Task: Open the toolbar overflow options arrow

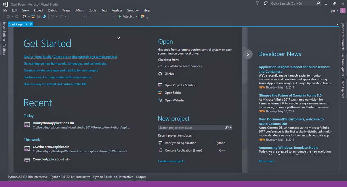Action: point(147,18)
